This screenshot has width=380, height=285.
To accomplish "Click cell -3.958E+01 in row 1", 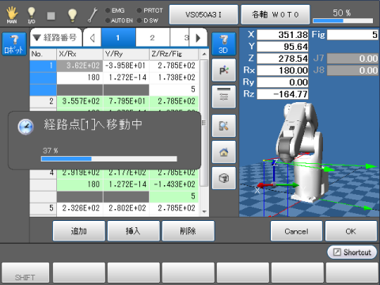I will point(126,66).
